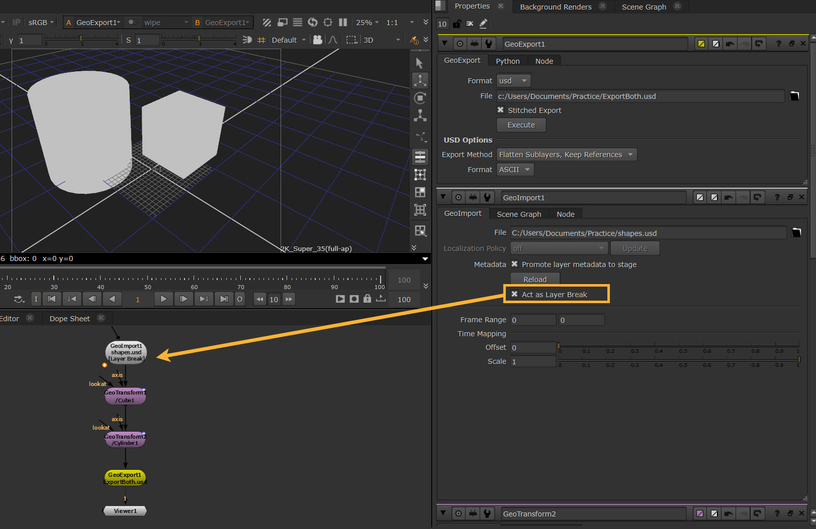Image resolution: width=816 pixels, height=529 pixels.
Task: Toggle Stitched Export checkbox
Action: coord(500,110)
